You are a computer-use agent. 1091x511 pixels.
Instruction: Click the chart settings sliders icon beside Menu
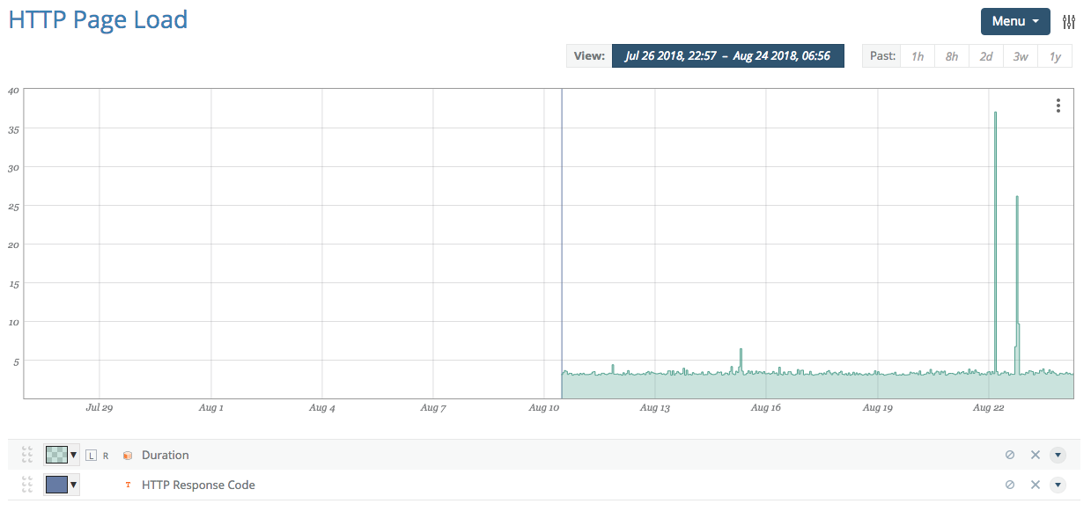1069,21
